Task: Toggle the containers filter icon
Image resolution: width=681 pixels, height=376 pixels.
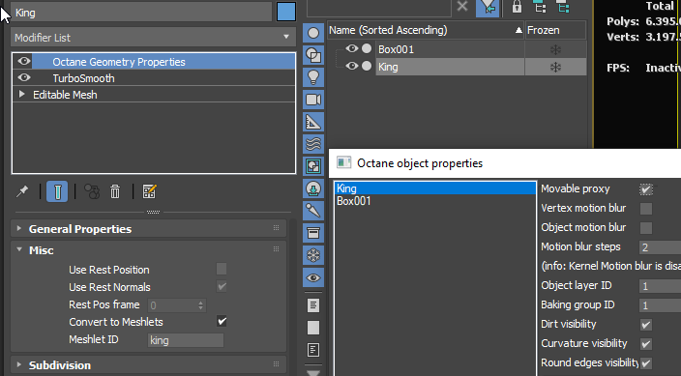Action: pos(313,233)
